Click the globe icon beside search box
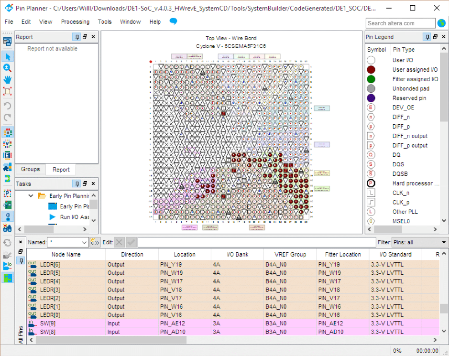449x356 pixels. point(441,23)
